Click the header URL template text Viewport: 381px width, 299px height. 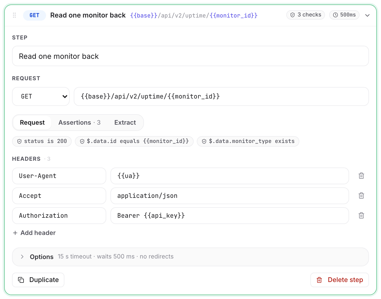pos(194,15)
